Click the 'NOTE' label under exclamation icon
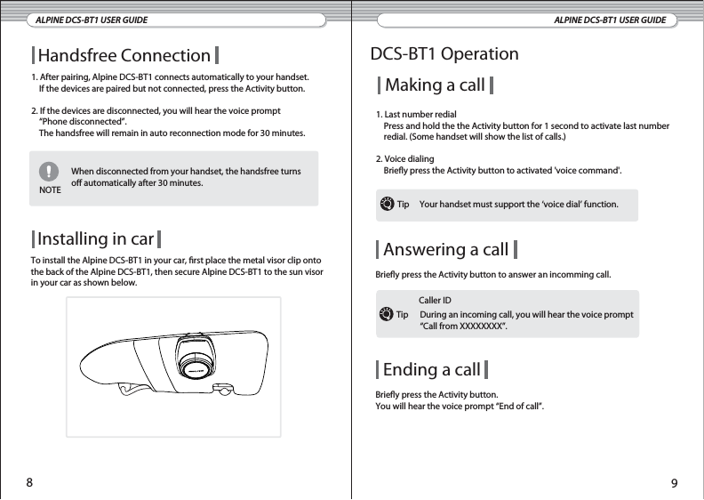 50,190
